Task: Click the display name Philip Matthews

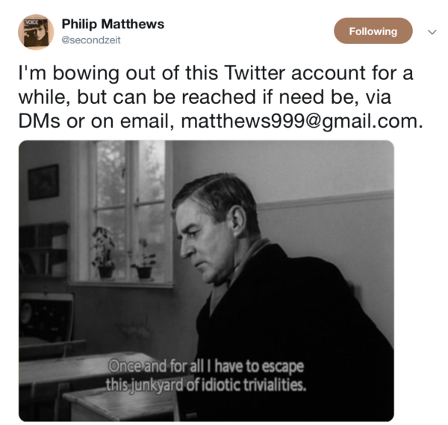Action: pyautogui.click(x=113, y=24)
